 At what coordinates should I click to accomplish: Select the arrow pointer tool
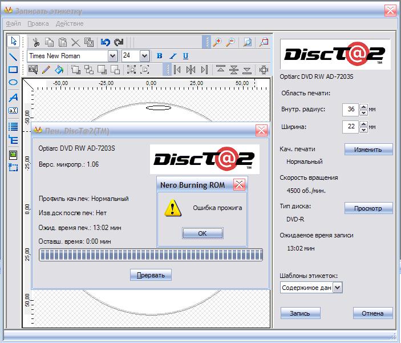(x=14, y=42)
